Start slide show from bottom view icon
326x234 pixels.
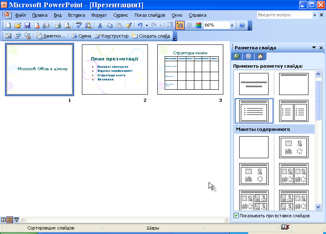tap(16, 220)
